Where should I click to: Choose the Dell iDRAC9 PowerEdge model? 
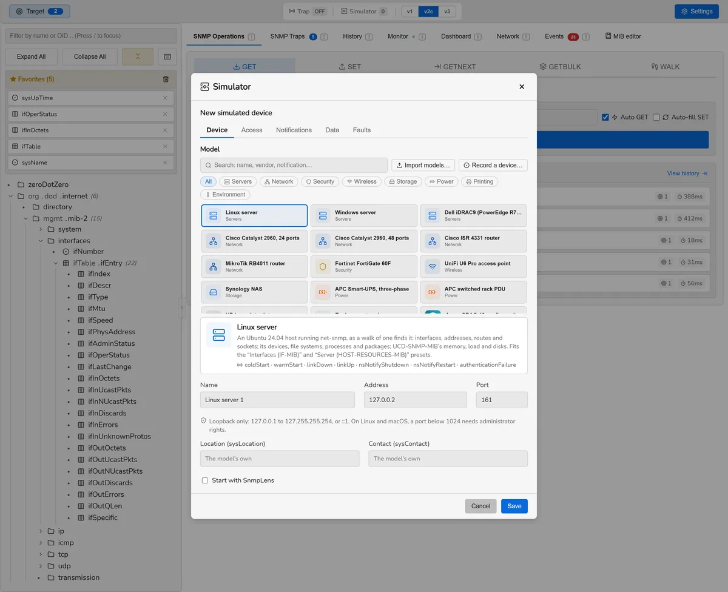click(x=473, y=215)
